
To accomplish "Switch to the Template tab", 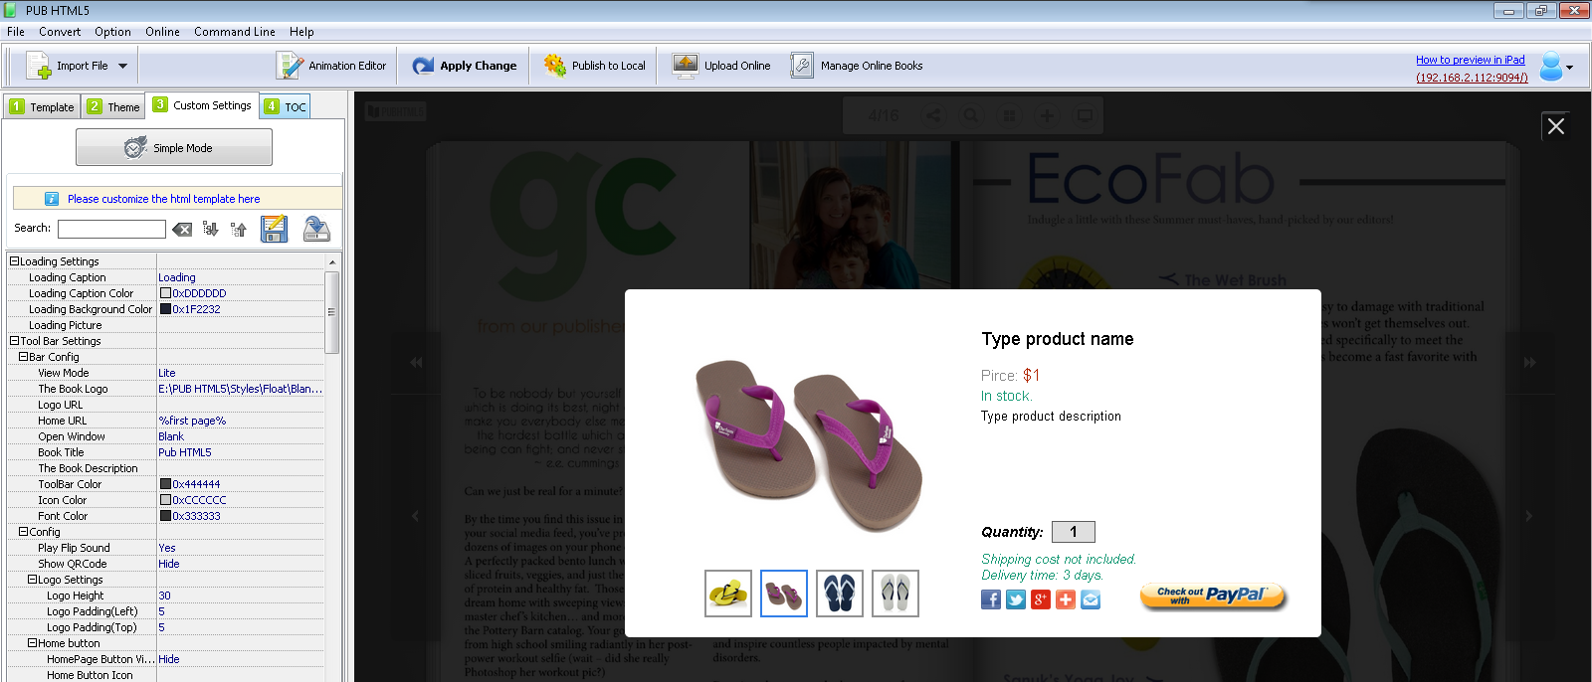I will pyautogui.click(x=42, y=106).
